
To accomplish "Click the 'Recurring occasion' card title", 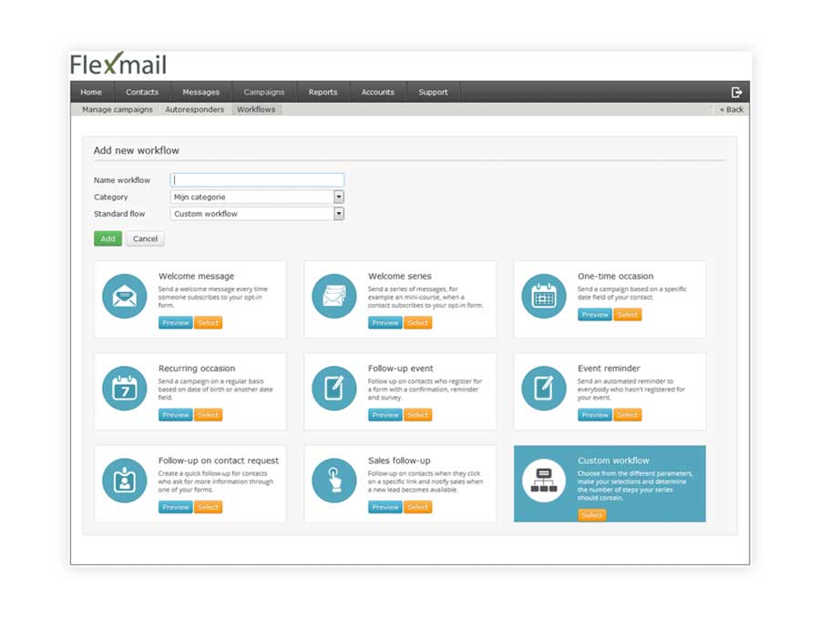I will [x=197, y=369].
